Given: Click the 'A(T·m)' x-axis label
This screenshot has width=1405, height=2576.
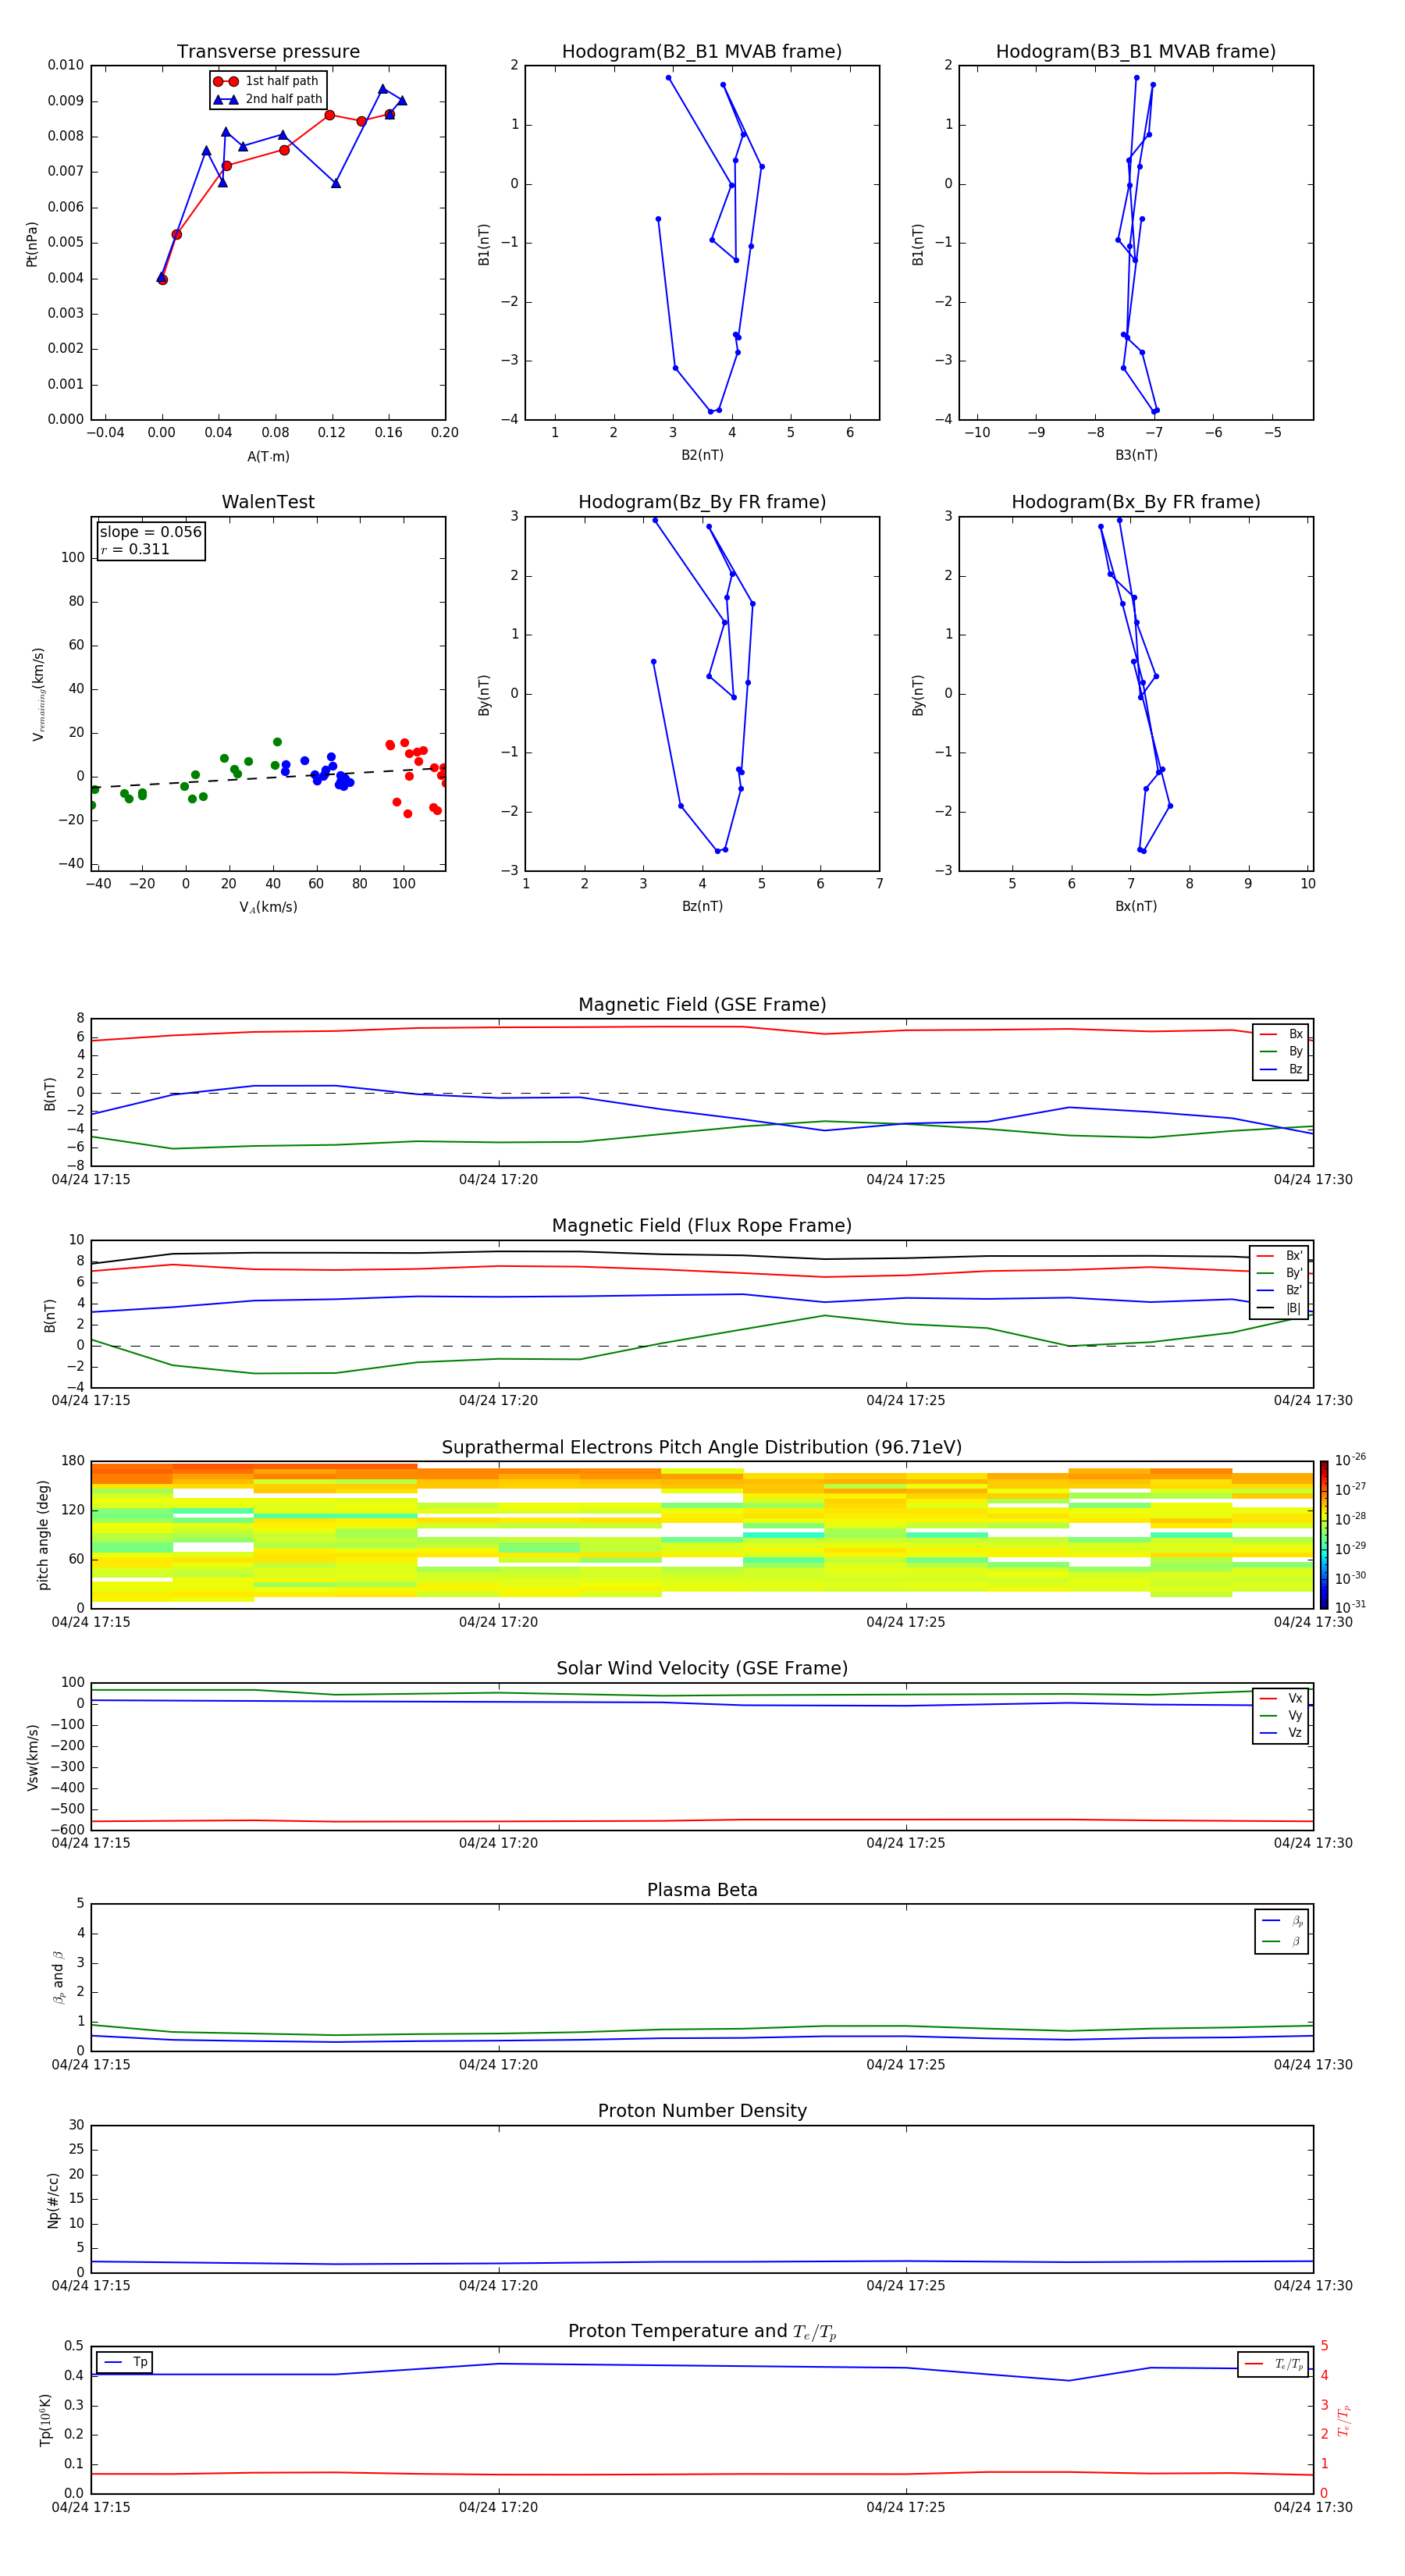Looking at the screenshot, I should 268,457.
